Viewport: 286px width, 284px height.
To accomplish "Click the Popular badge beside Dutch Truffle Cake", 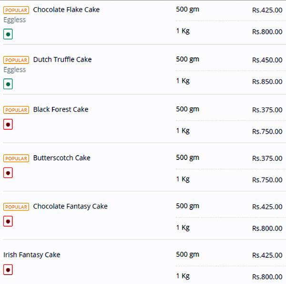I will pos(16,60).
